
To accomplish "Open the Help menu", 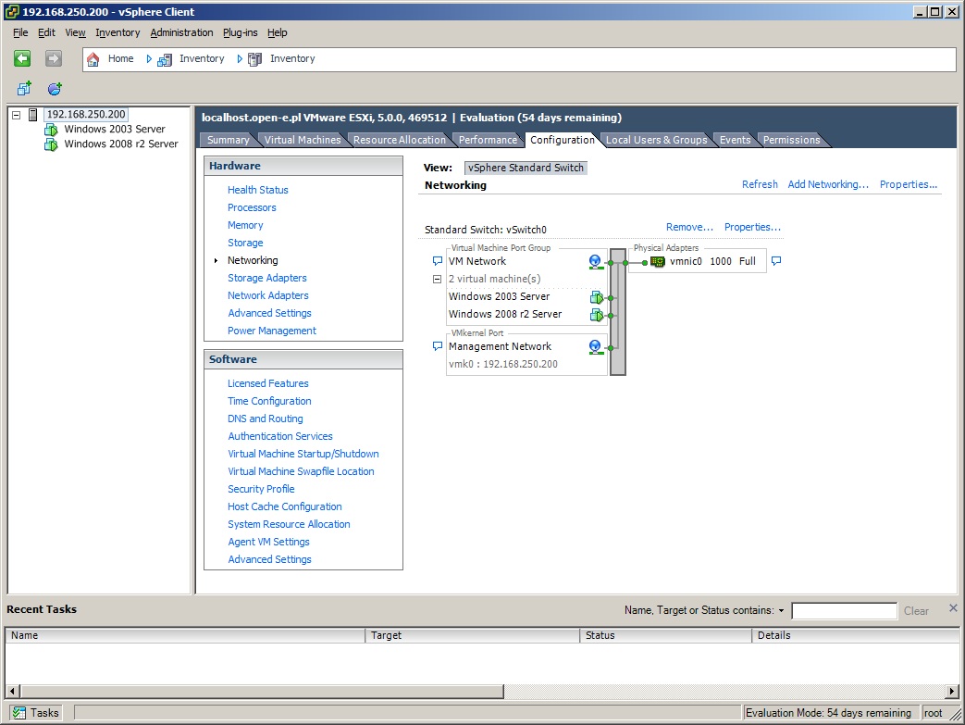I will 277,32.
